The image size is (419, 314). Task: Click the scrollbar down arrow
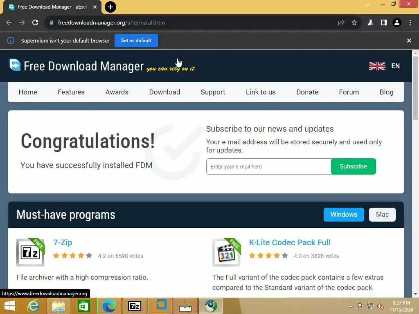click(415, 294)
